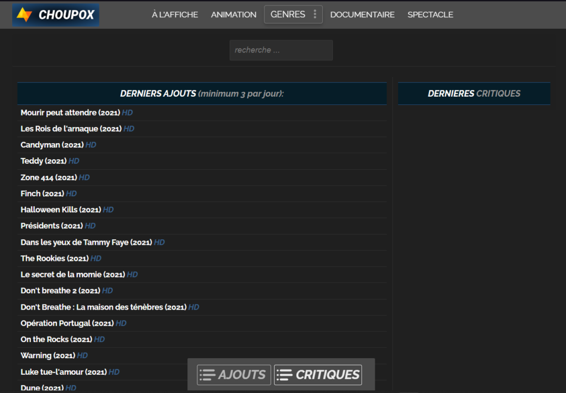Open the SPECTACLE section

point(430,15)
